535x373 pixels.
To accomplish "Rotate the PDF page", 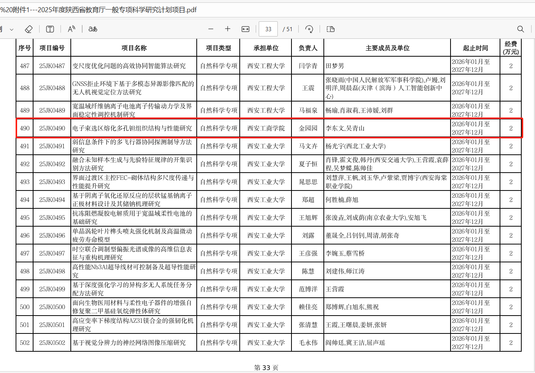I will [309, 29].
